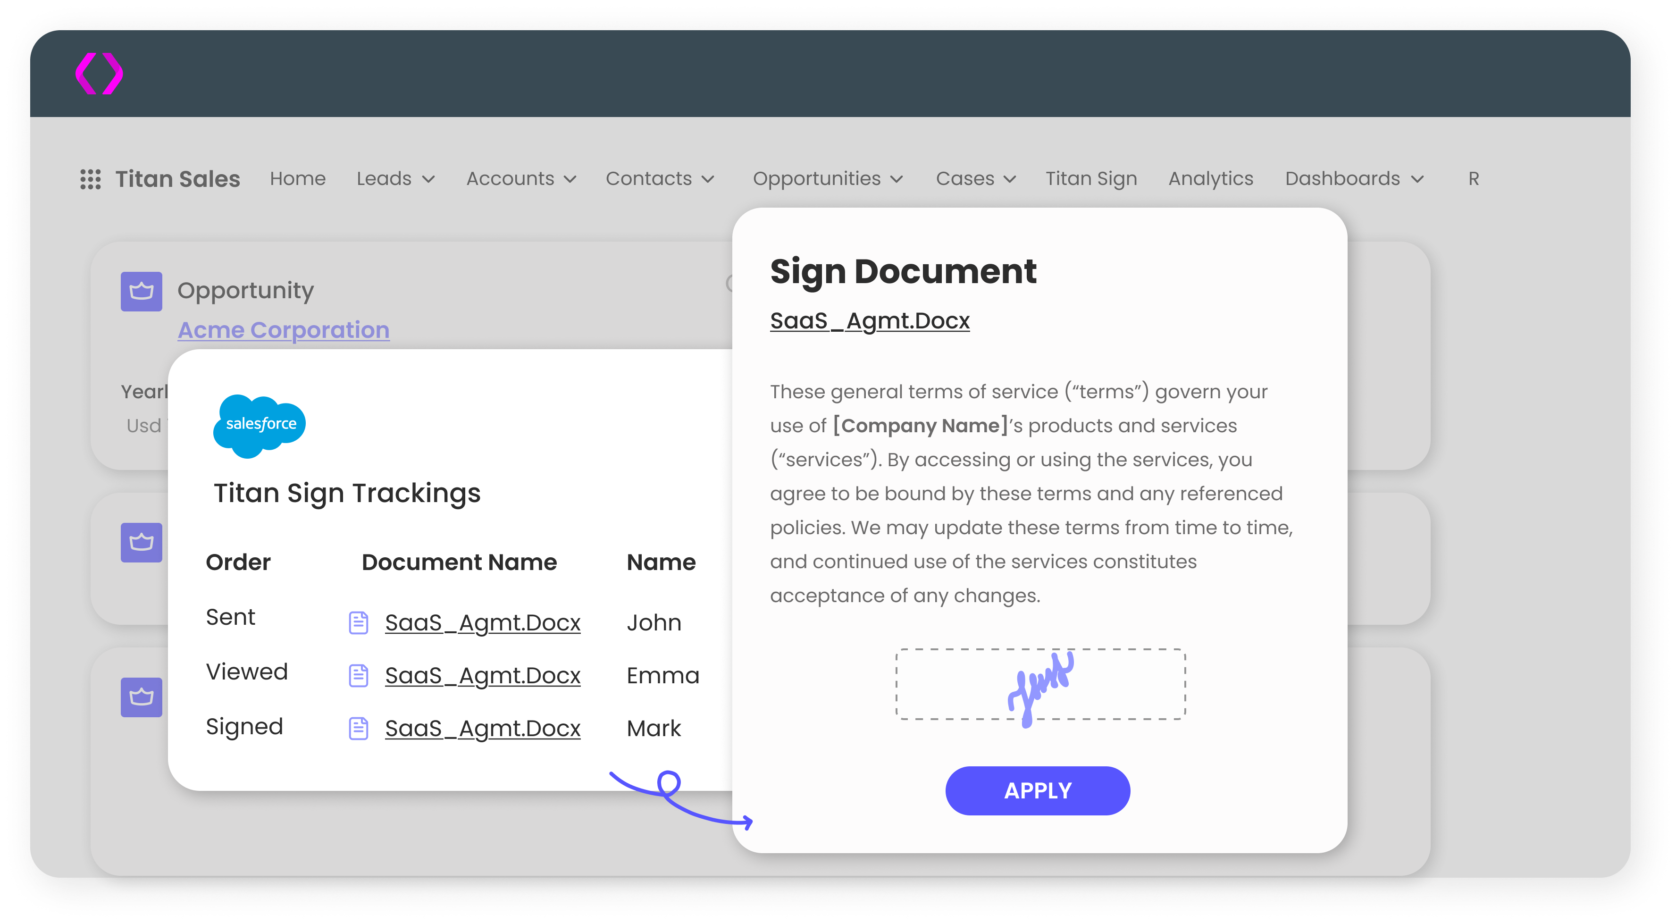Open SaaS_Agmt.Docx link under Sign Document
Screen dimensions: 1676x923
click(x=869, y=321)
